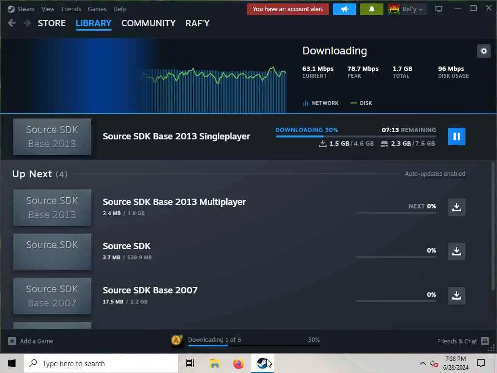Pause the Source SDK Base 2013 Singleplayer download
497x373 pixels.
point(456,136)
